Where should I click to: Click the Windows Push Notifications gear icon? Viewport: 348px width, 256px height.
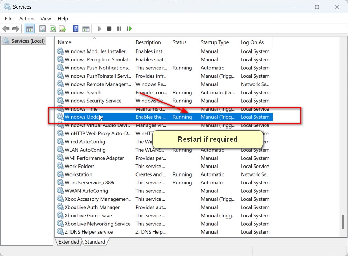pos(60,68)
